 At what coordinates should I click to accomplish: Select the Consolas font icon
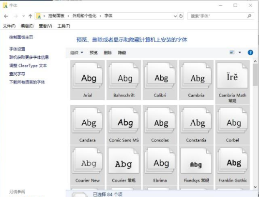(x=160, y=120)
